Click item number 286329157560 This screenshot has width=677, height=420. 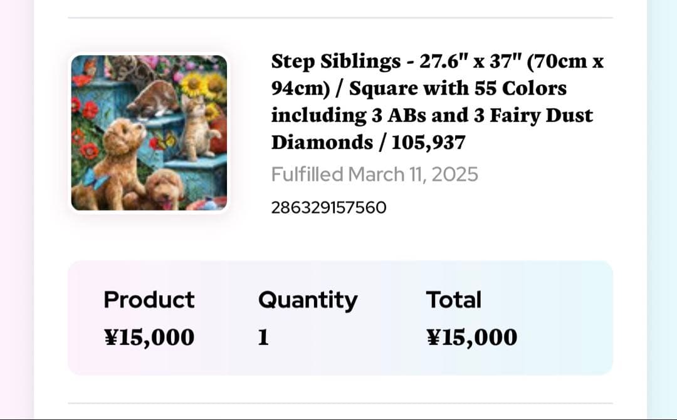tap(328, 207)
